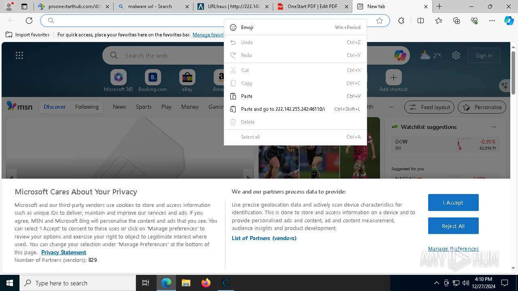Image resolution: width=518 pixels, height=291 pixels.
Task: Open the volume control in tray
Action: point(466,283)
